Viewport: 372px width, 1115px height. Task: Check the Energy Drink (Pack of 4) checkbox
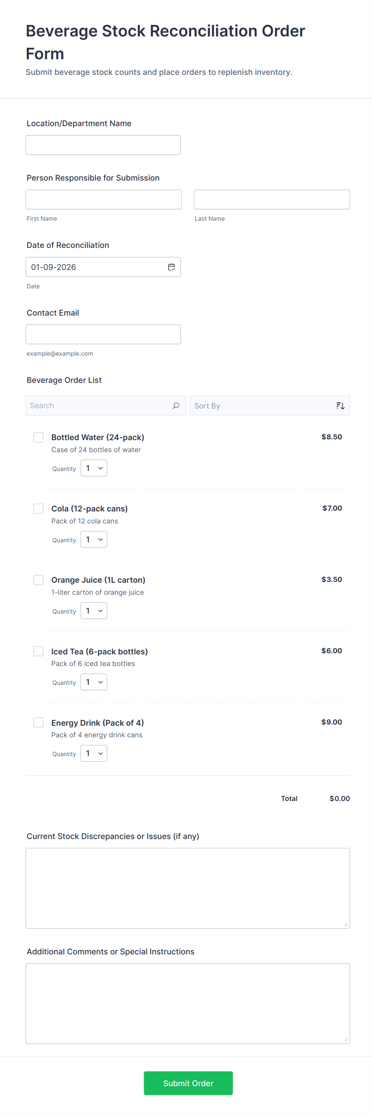coord(38,723)
